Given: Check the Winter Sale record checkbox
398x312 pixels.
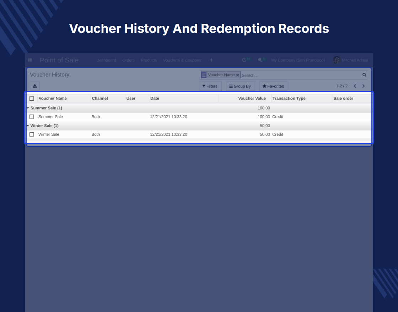Looking at the screenshot, I should click(x=32, y=134).
